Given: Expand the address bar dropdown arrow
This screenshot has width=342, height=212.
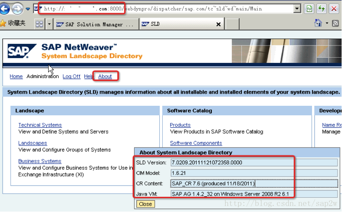Looking at the screenshot, I should tap(296, 9).
